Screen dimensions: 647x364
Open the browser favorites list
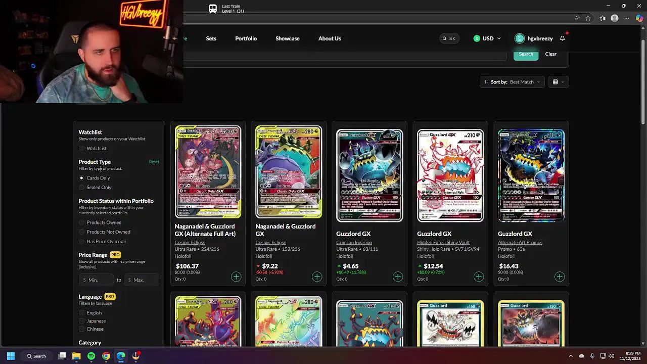coord(603,18)
